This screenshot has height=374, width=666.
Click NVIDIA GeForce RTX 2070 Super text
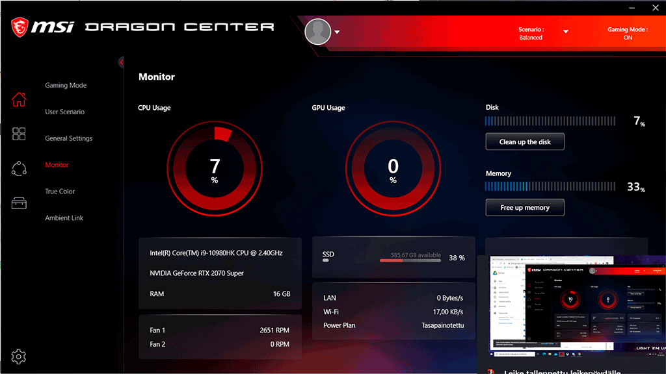tap(196, 273)
